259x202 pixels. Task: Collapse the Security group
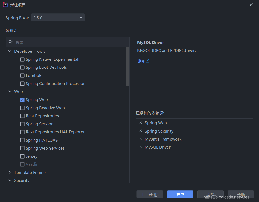pyautogui.click(x=10, y=180)
